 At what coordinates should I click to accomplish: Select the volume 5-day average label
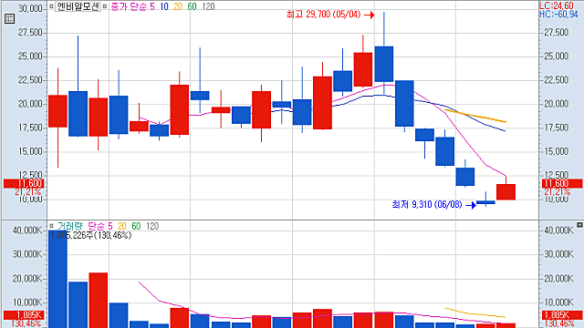tap(110, 226)
